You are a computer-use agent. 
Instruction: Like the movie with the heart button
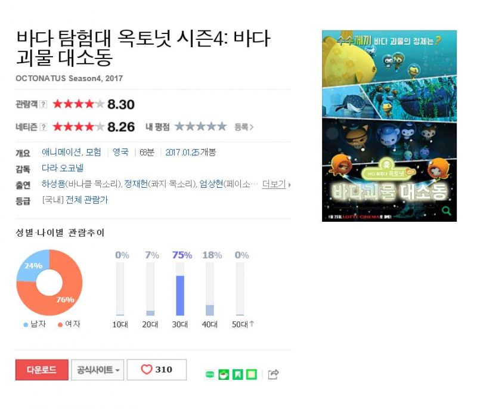pyautogui.click(x=157, y=370)
